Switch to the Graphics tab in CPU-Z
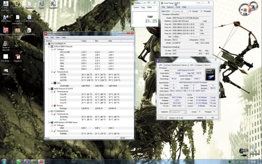This screenshot has height=164, width=262. click(199, 65)
